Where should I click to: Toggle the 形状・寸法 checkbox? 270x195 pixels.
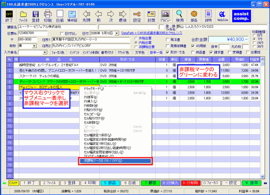point(167,52)
